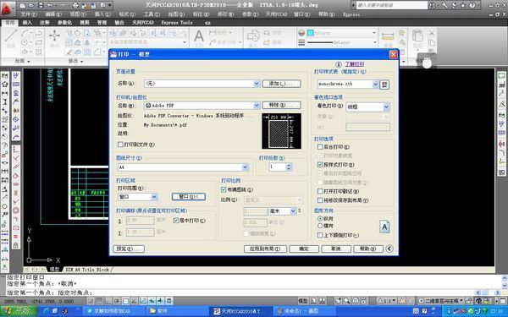The height and width of the screenshot is (317, 508).
Task: Switch to the 插入 ribbon tab
Action: [x=28, y=23]
